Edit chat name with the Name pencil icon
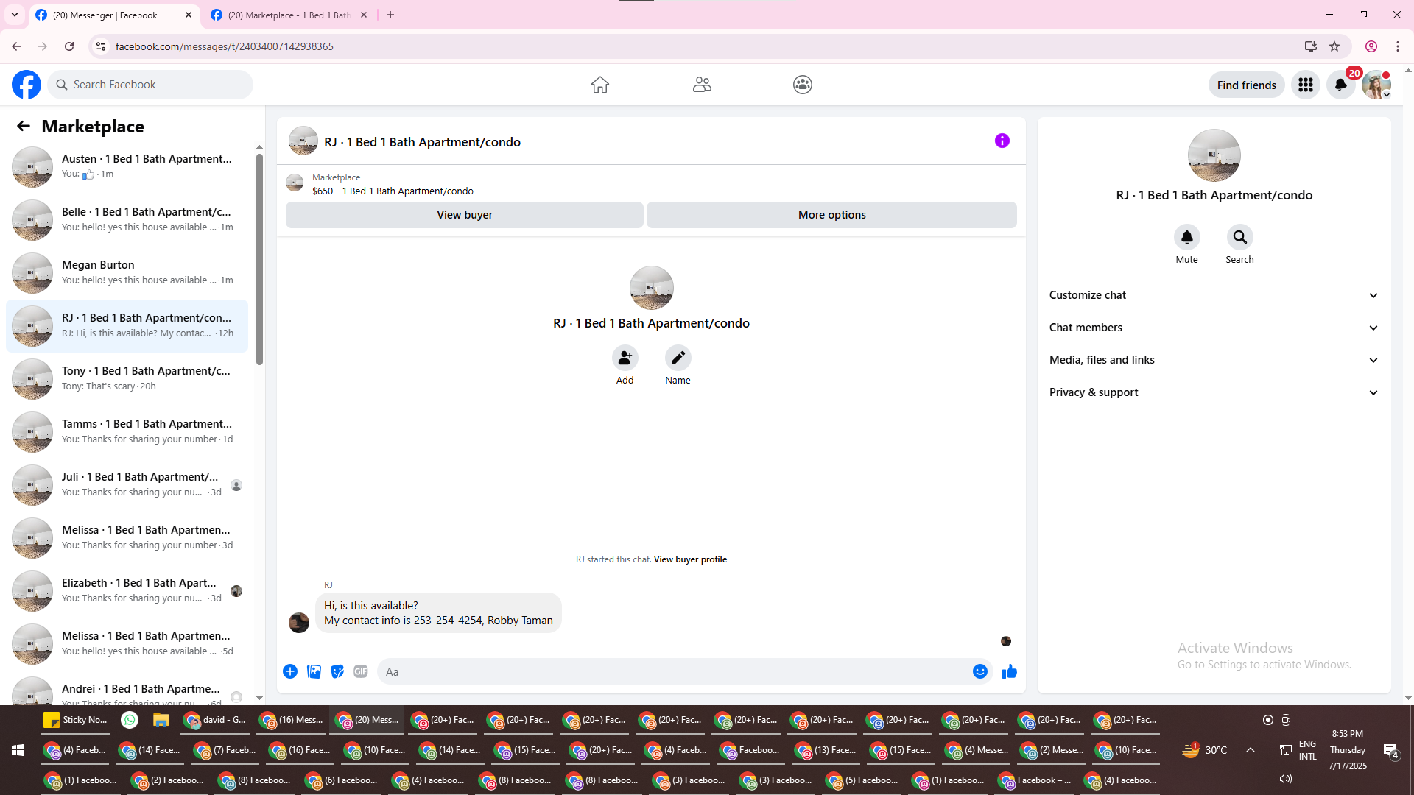 point(678,358)
